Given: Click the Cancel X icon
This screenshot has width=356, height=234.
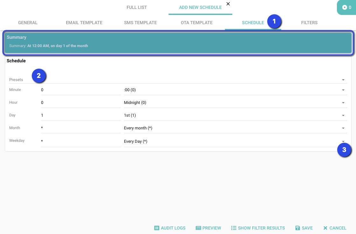Looking at the screenshot, I should click(x=325, y=228).
